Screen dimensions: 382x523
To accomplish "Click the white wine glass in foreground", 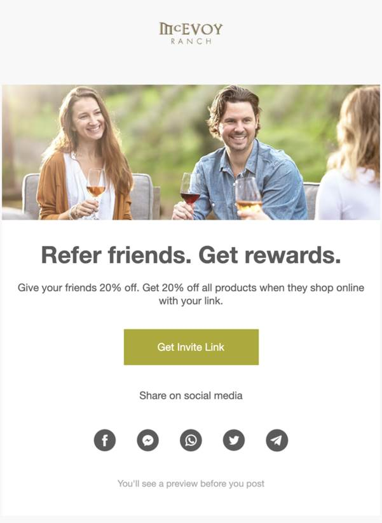I will tap(249, 195).
